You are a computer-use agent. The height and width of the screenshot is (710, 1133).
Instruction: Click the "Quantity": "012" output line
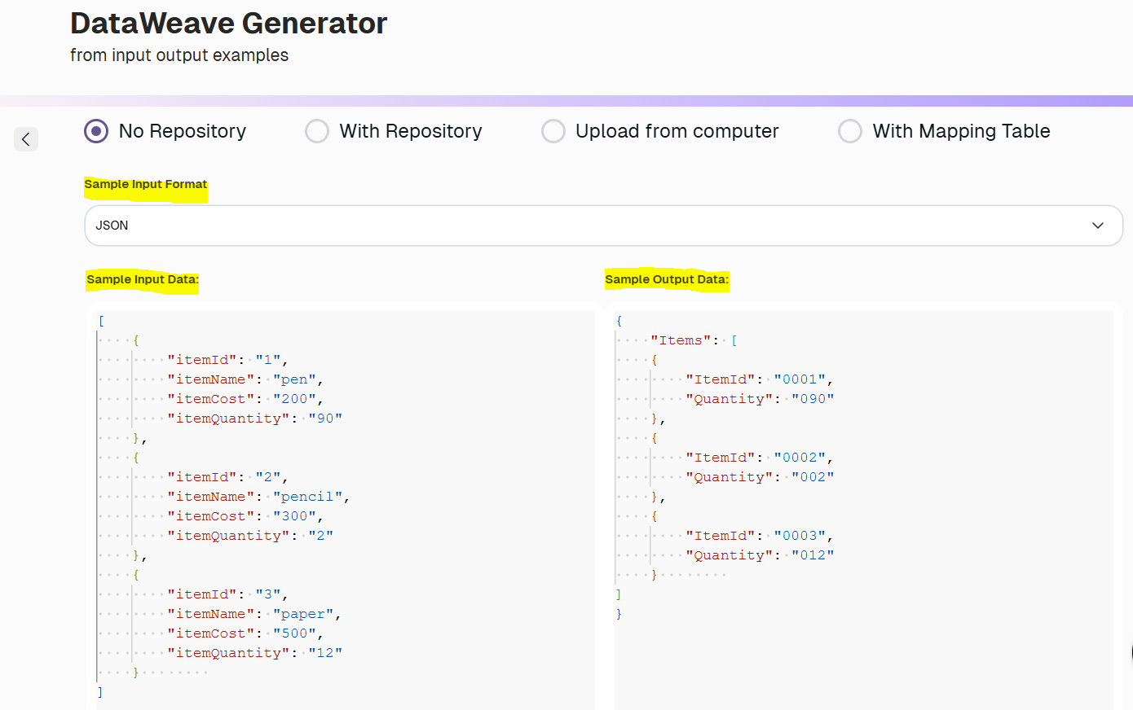click(x=760, y=555)
